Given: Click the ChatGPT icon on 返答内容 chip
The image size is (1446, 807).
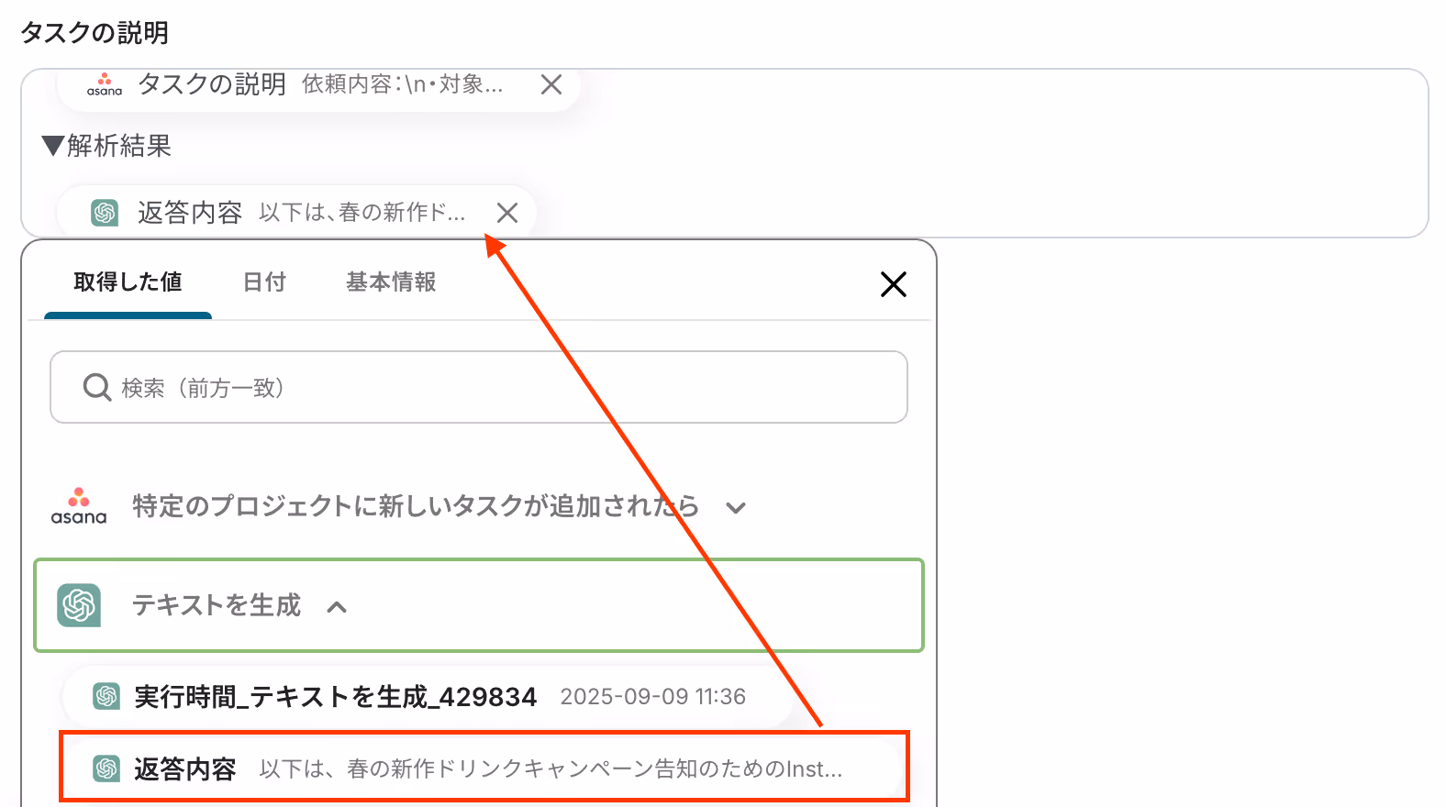Looking at the screenshot, I should (x=105, y=213).
